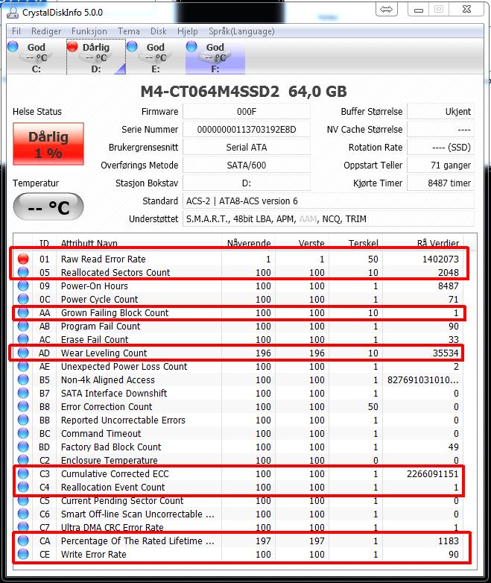491x583 pixels.
Task: Click the Attributt Navn column header
Action: coord(89,244)
